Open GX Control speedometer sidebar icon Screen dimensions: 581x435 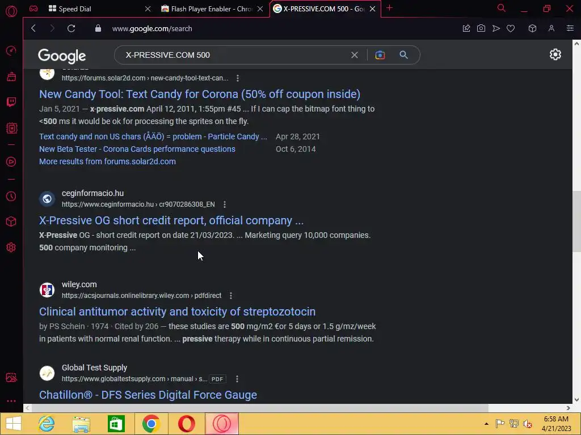click(x=11, y=50)
